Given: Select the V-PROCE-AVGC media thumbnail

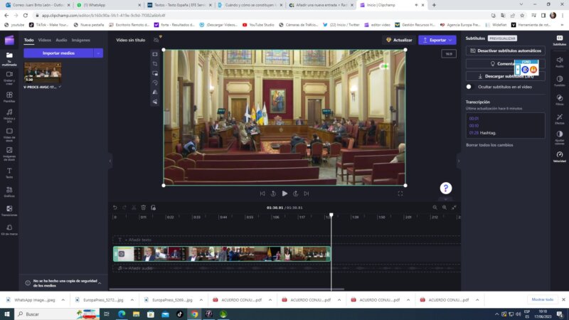Looking at the screenshot, I should 43,73.
